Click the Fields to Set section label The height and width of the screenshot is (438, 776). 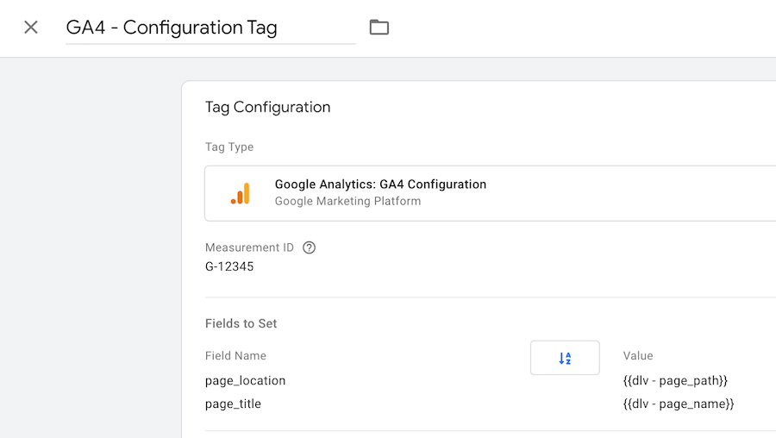[x=241, y=323]
